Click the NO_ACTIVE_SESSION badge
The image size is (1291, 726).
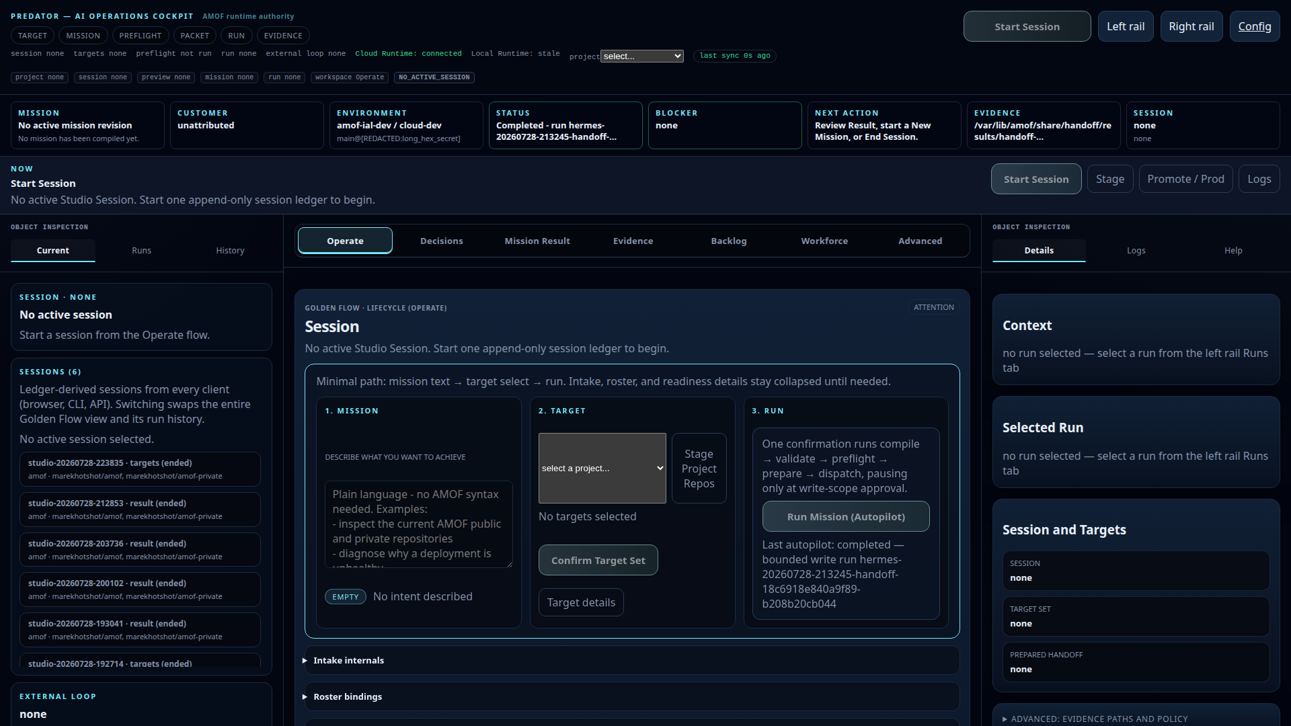pos(434,77)
